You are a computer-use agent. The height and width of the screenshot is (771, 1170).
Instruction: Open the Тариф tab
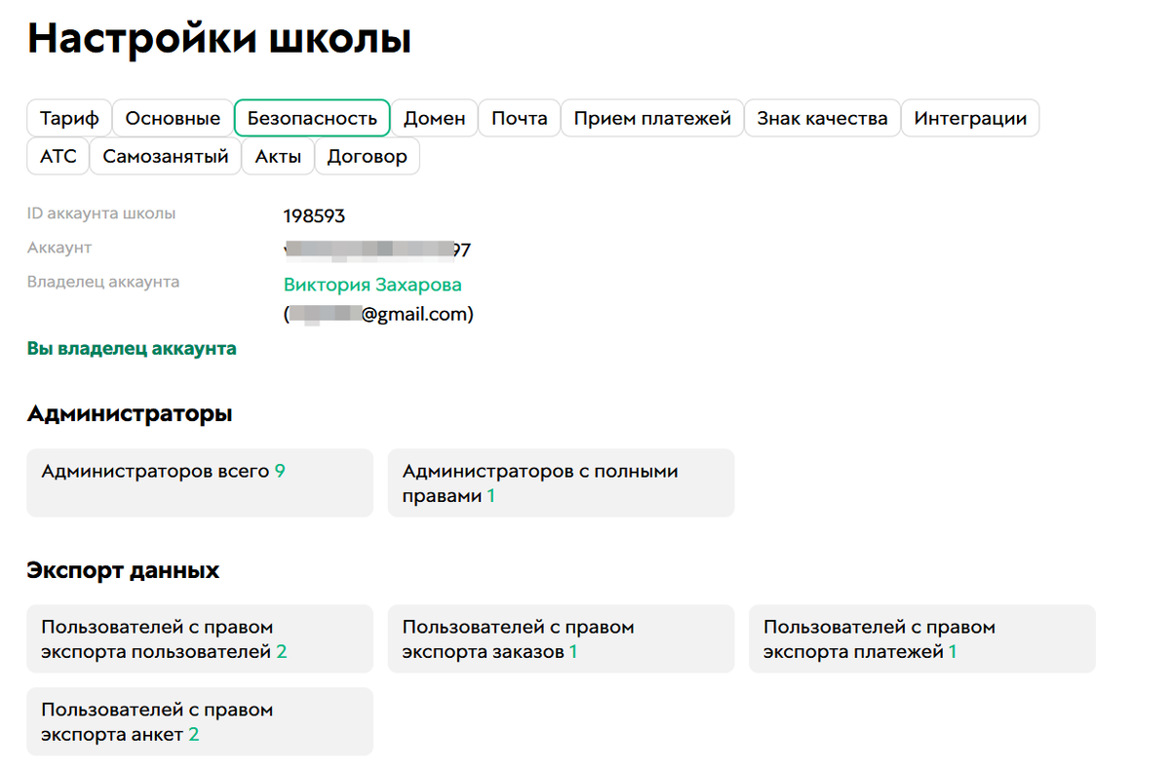69,119
